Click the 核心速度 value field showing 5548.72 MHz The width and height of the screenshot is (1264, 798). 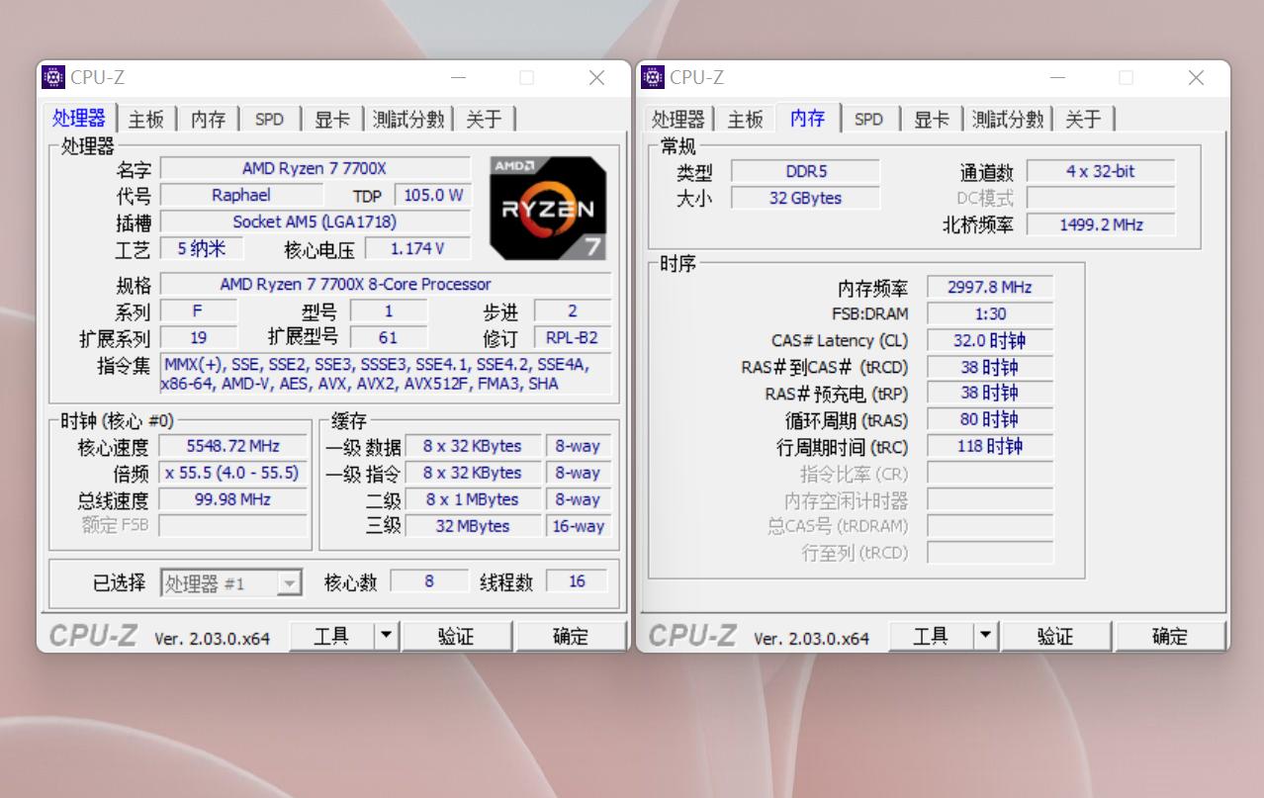[233, 446]
